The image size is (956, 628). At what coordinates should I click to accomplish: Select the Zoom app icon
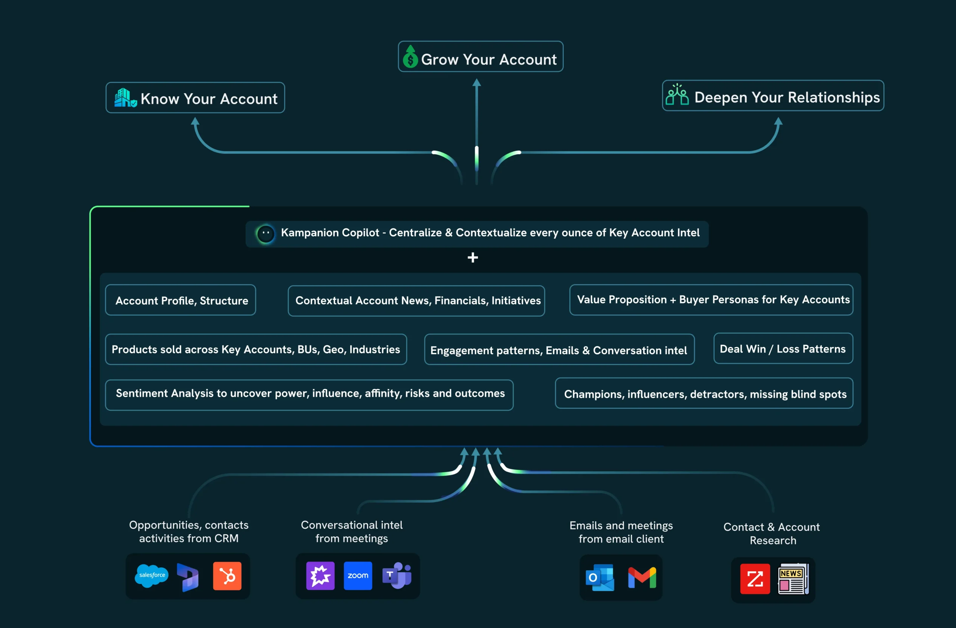pyautogui.click(x=357, y=576)
